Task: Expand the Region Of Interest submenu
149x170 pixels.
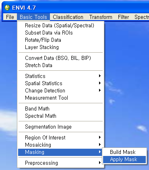Action: 60,137
